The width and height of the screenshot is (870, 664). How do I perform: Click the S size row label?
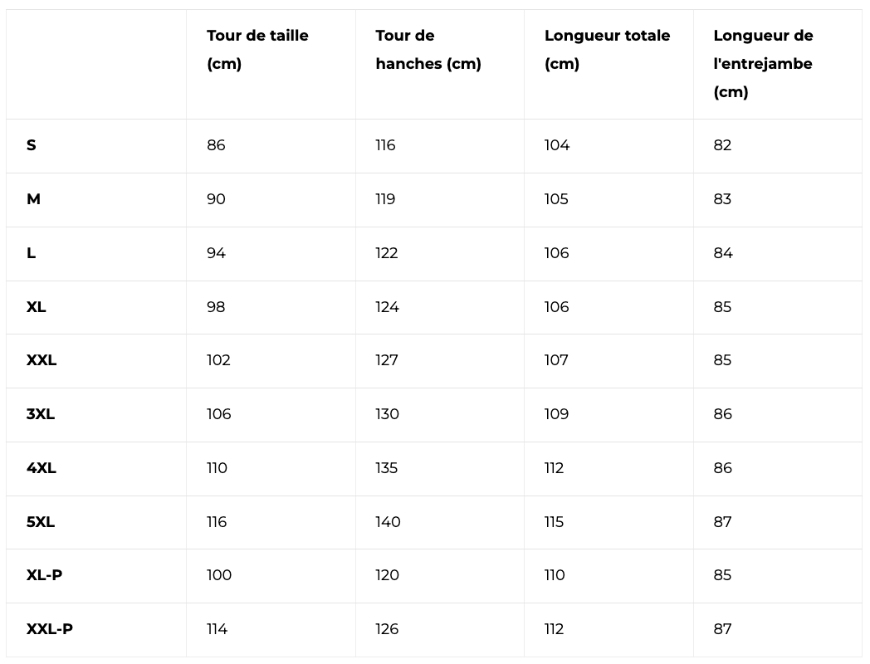point(32,145)
